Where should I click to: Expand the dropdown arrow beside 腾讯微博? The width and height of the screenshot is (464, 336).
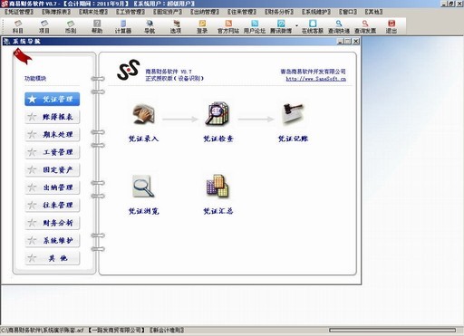(296, 26)
